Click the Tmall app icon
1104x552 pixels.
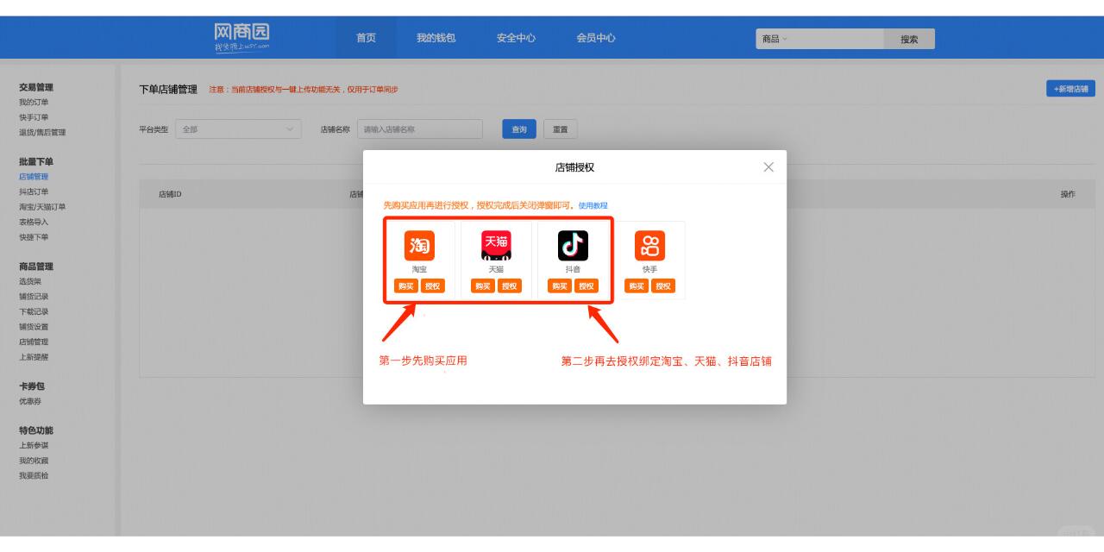click(496, 246)
